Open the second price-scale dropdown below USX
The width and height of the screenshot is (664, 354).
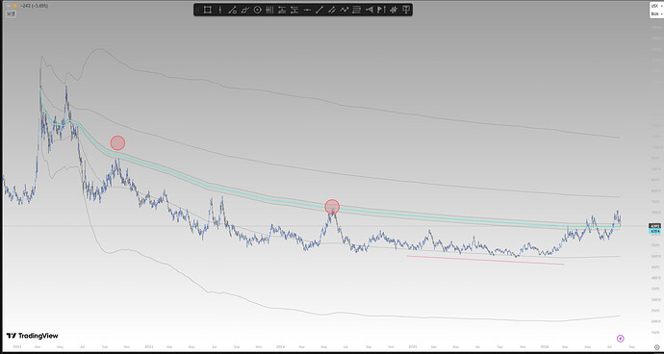point(656,14)
